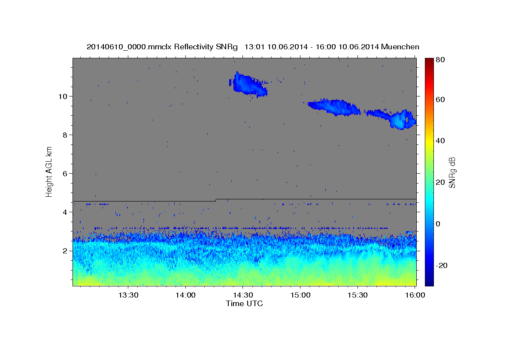Click the height label 8
This screenshot has height=343, width=515.
point(65,135)
